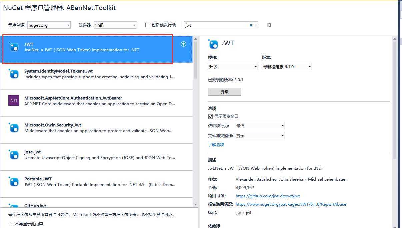The image size is (402, 228).
Task: Uncheck the show preview window option
Action: click(x=210, y=116)
